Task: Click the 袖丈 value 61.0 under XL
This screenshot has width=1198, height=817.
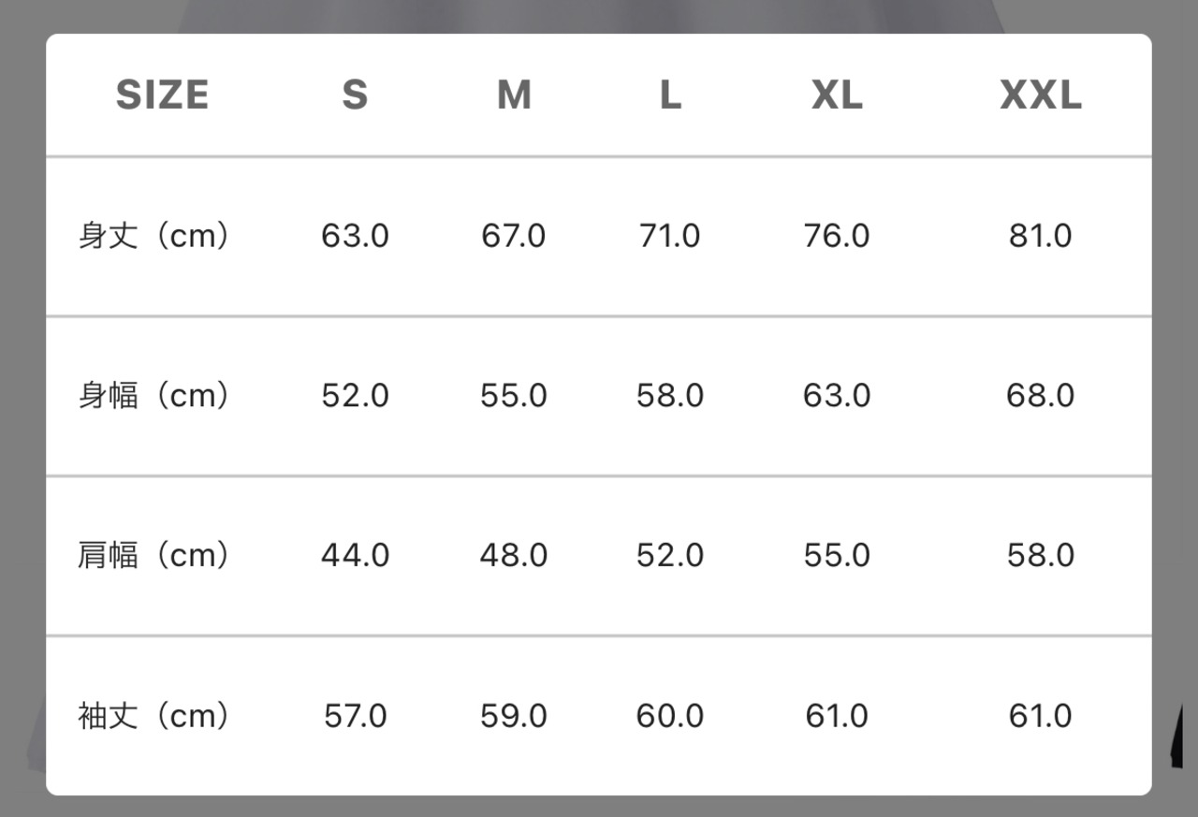Action: pyautogui.click(x=837, y=716)
